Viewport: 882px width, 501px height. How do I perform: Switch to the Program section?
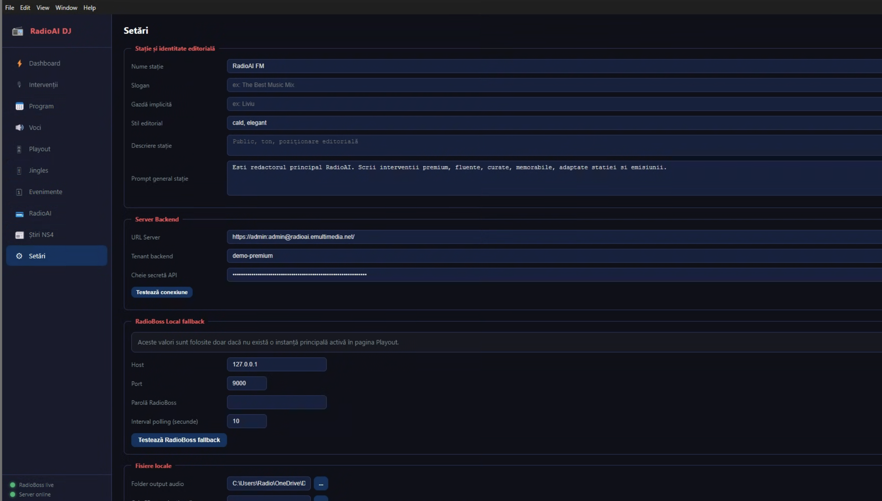point(57,106)
